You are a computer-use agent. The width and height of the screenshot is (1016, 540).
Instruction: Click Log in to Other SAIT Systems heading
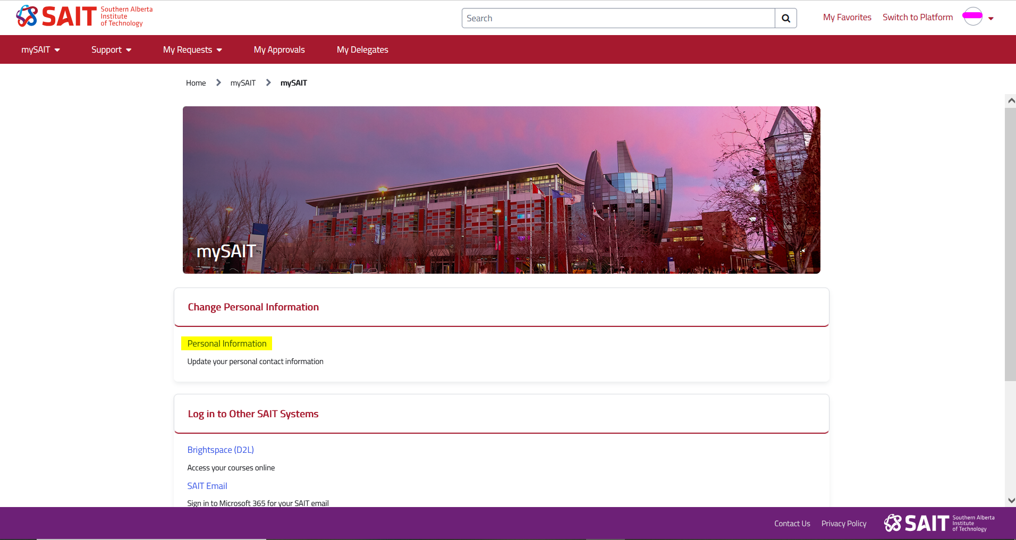(253, 414)
